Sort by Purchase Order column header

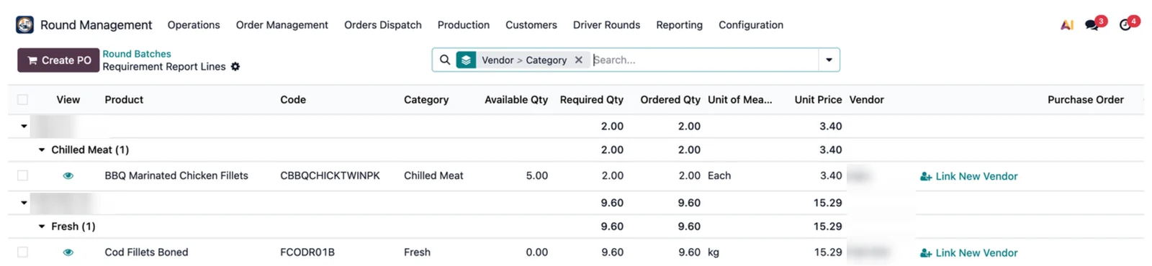pyautogui.click(x=1086, y=100)
